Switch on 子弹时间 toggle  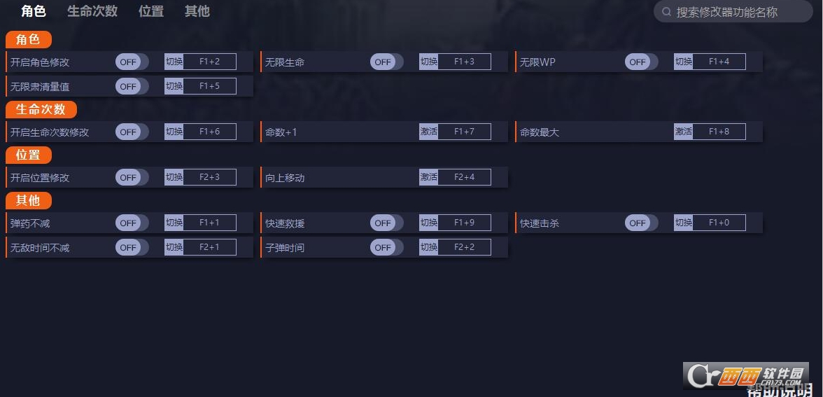tap(387, 246)
